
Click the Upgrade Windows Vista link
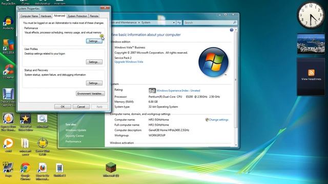[x=129, y=62]
